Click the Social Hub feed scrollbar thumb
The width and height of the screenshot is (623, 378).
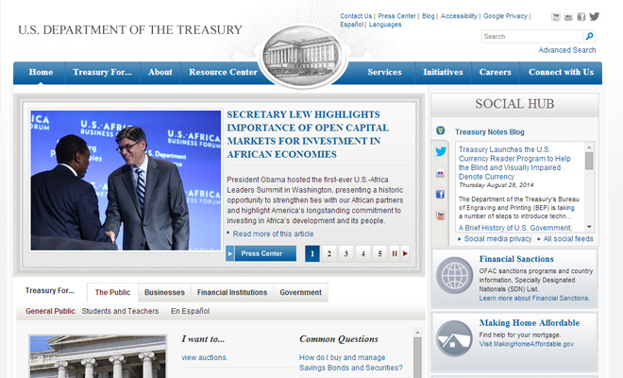589,161
